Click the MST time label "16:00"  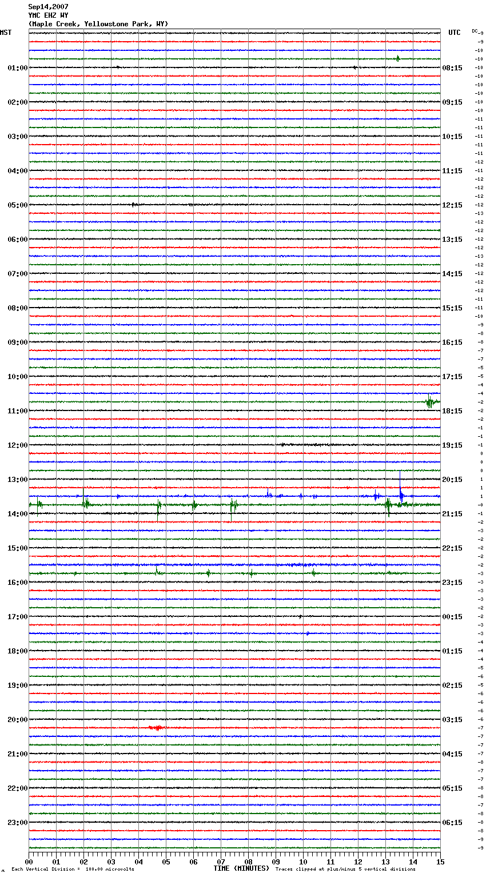point(18,583)
